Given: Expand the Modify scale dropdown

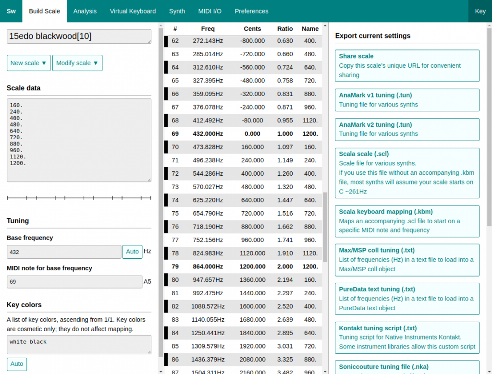Looking at the screenshot, I should pos(77,63).
